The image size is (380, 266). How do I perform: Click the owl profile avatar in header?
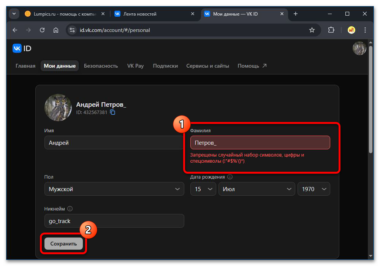359,48
